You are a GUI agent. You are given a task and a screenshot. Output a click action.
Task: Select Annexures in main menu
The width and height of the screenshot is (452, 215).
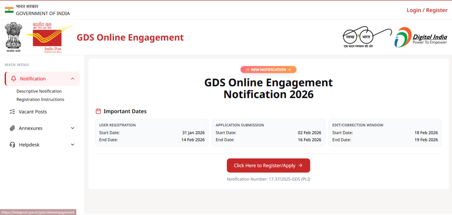(x=30, y=128)
